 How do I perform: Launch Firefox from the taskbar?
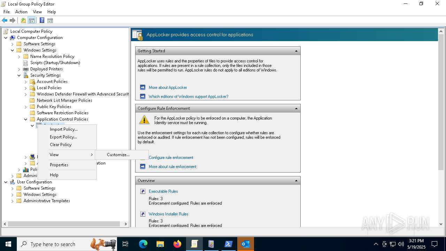[177, 244]
